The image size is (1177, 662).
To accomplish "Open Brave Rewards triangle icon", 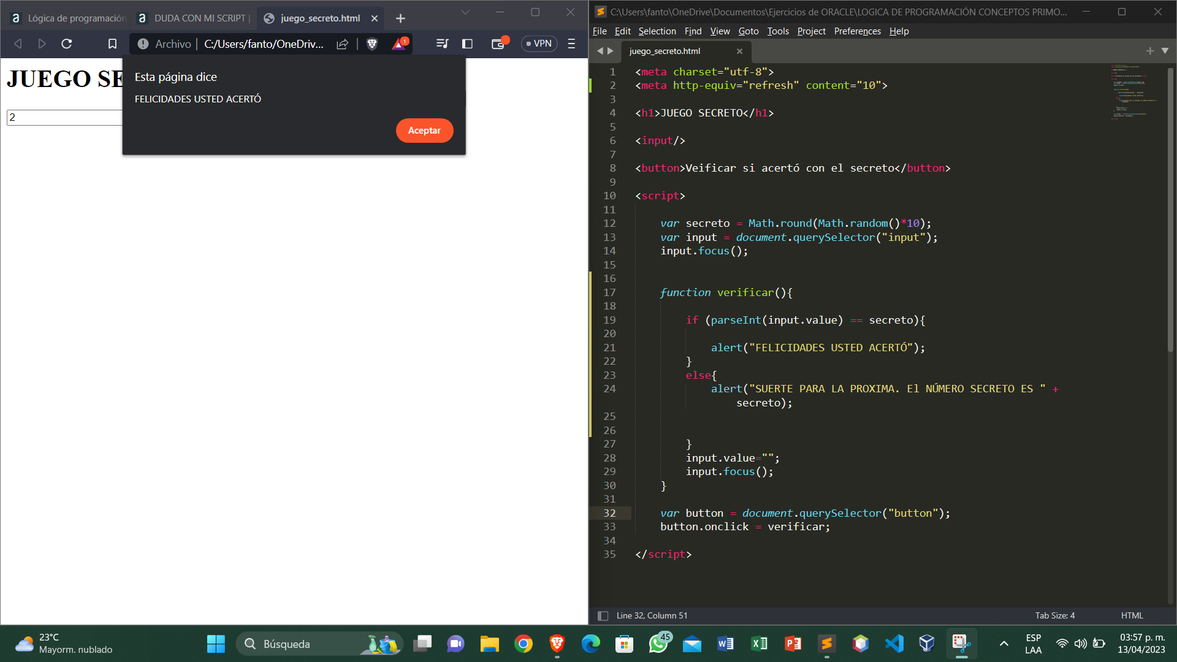I will coord(399,44).
